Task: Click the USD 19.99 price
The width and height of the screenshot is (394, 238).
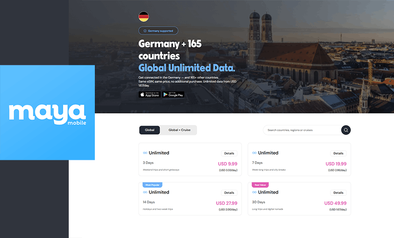Action: coord(336,164)
